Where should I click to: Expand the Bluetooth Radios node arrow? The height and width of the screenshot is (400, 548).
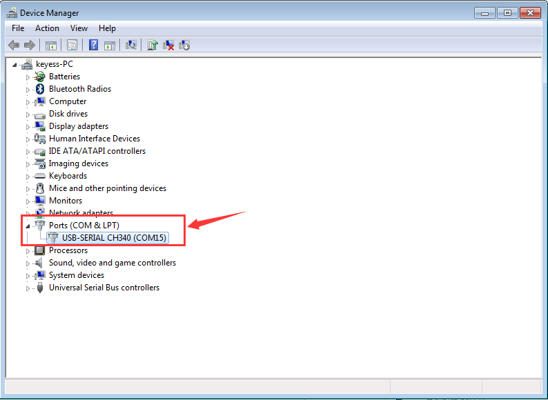coord(28,90)
